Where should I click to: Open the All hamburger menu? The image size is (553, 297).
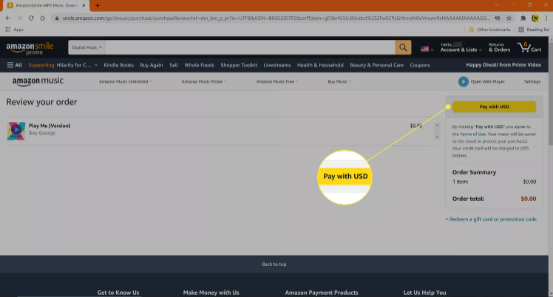click(14, 65)
